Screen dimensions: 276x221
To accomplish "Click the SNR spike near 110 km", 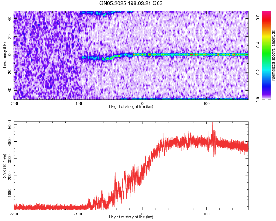I will point(213,145).
